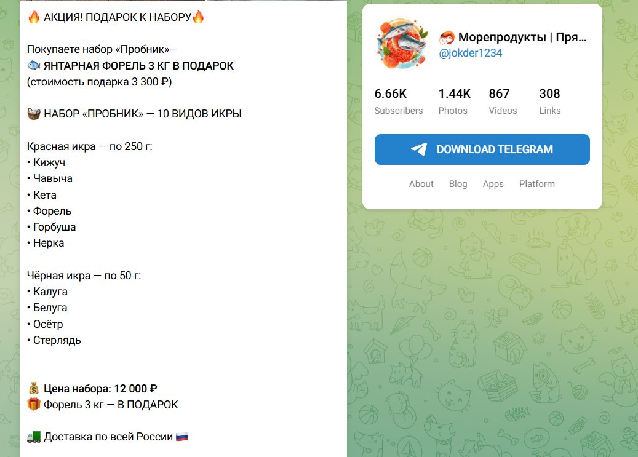The height and width of the screenshot is (457, 638).
Task: Click the delivery truck emoji near Доставка
Action: (x=34, y=437)
